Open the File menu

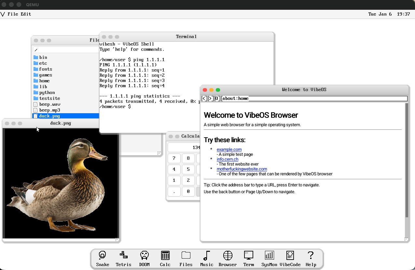click(x=13, y=14)
